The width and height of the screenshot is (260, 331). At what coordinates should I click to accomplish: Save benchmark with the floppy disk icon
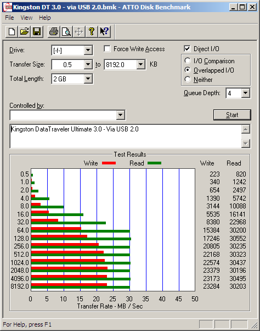pyautogui.click(x=37, y=32)
